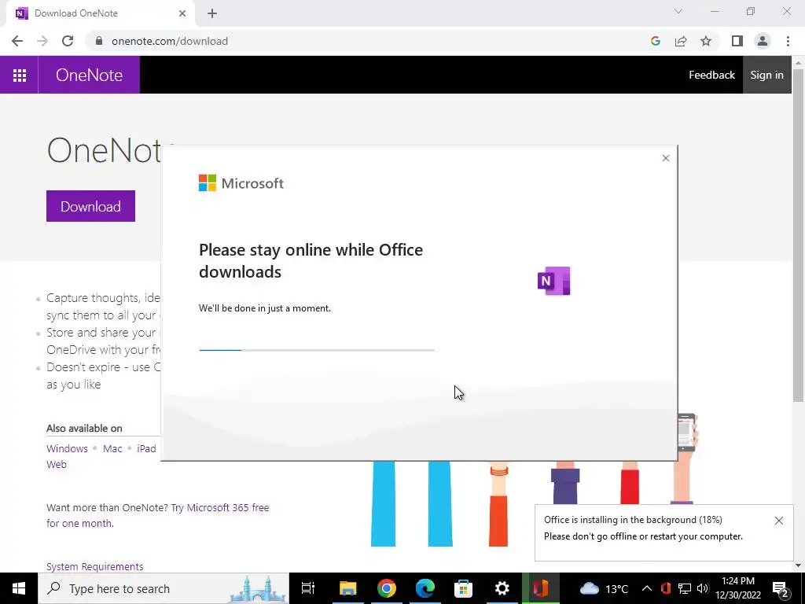Open the Chrome profile avatar menu

pos(763,41)
